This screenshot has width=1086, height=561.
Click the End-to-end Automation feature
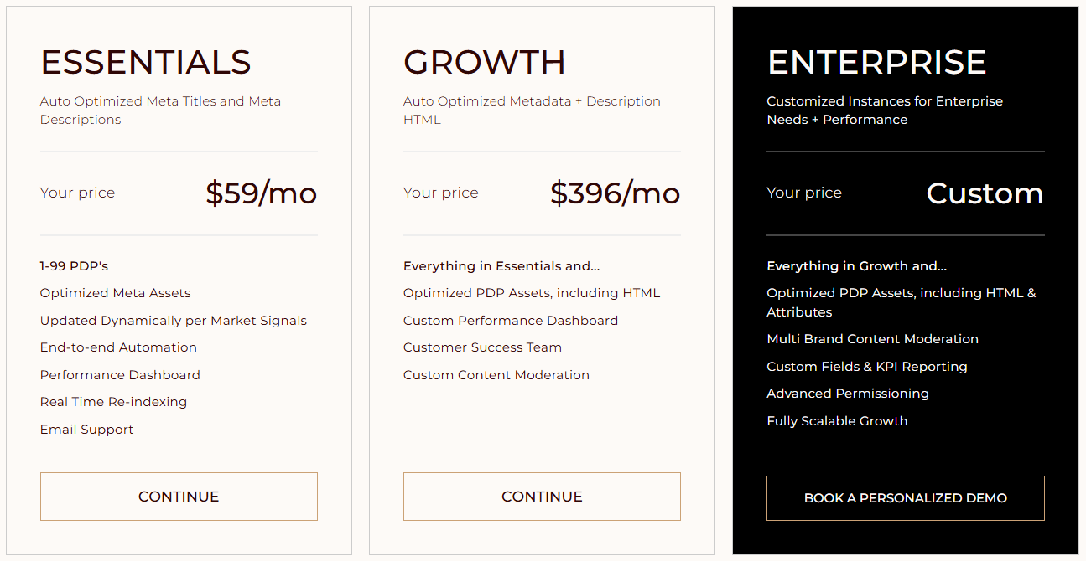pyautogui.click(x=118, y=347)
